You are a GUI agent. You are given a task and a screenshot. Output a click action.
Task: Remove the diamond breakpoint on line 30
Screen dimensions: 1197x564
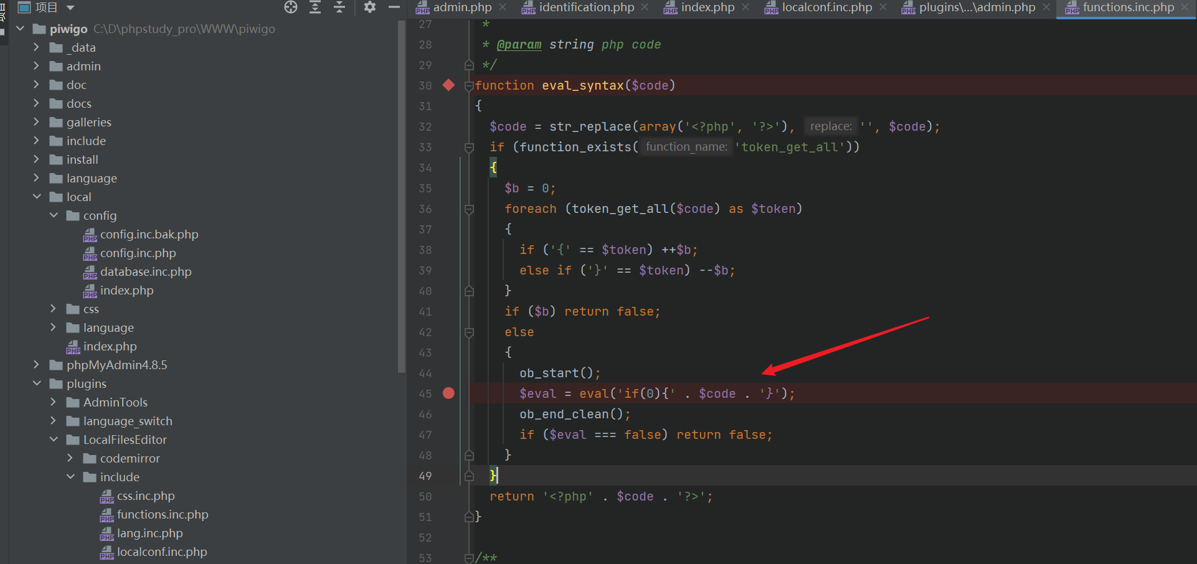pos(448,85)
